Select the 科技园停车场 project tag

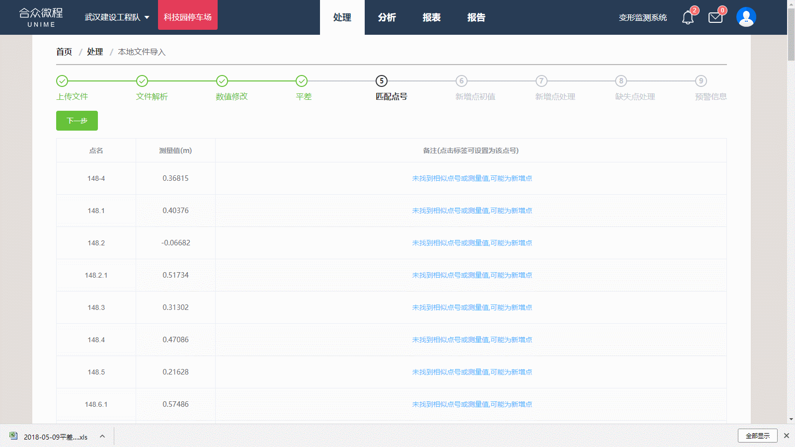pyautogui.click(x=188, y=17)
